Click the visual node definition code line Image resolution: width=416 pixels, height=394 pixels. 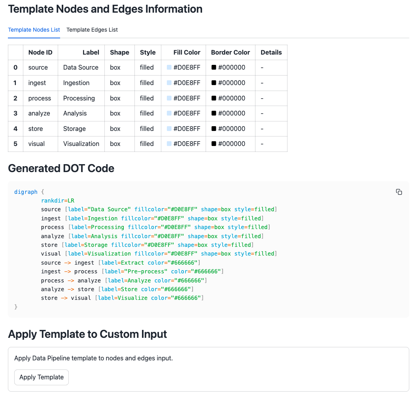pos(159,254)
